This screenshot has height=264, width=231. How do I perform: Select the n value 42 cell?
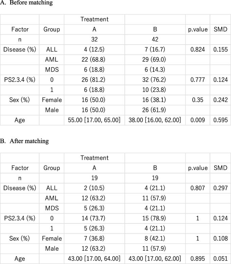[155, 40]
